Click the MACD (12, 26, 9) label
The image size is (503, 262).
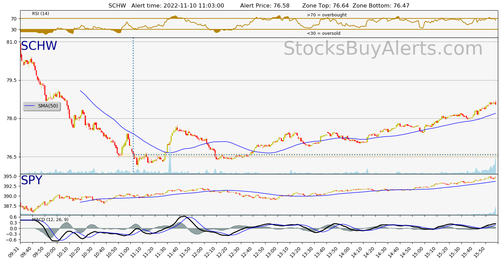click(50, 219)
